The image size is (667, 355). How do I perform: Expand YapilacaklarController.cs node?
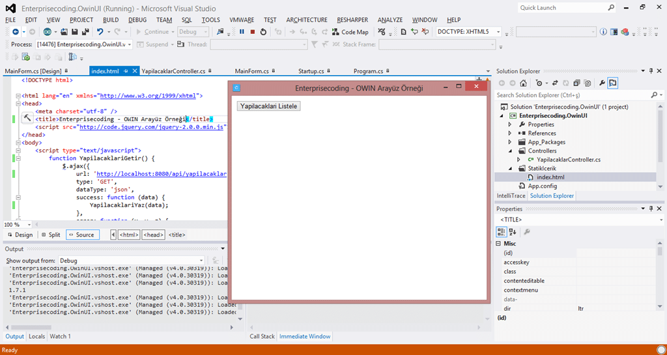tap(518, 160)
